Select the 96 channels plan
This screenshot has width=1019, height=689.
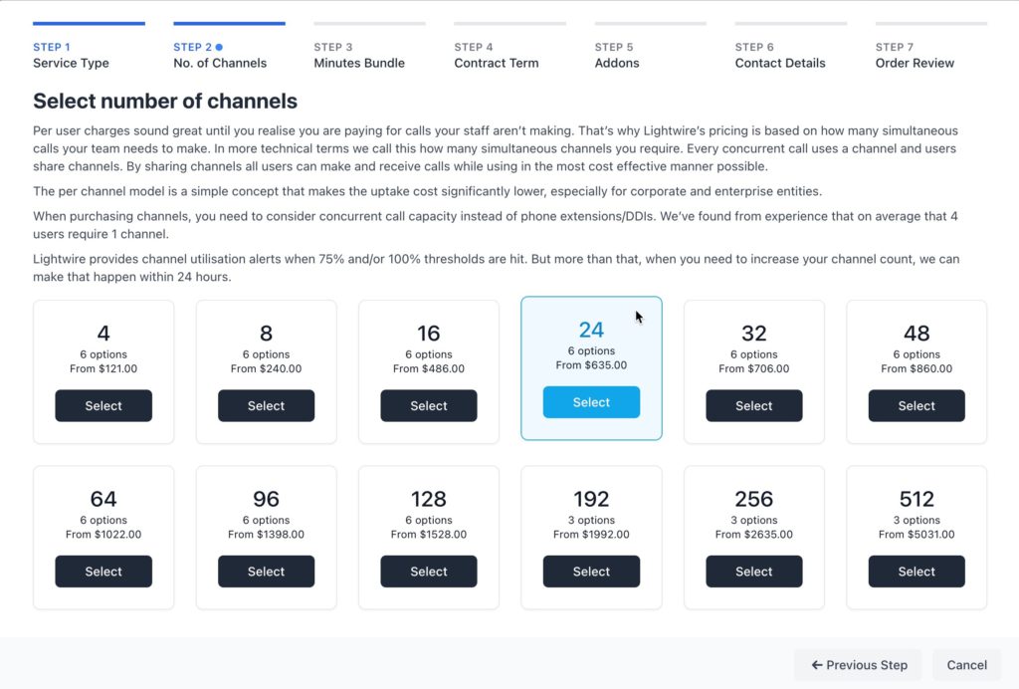[266, 572]
